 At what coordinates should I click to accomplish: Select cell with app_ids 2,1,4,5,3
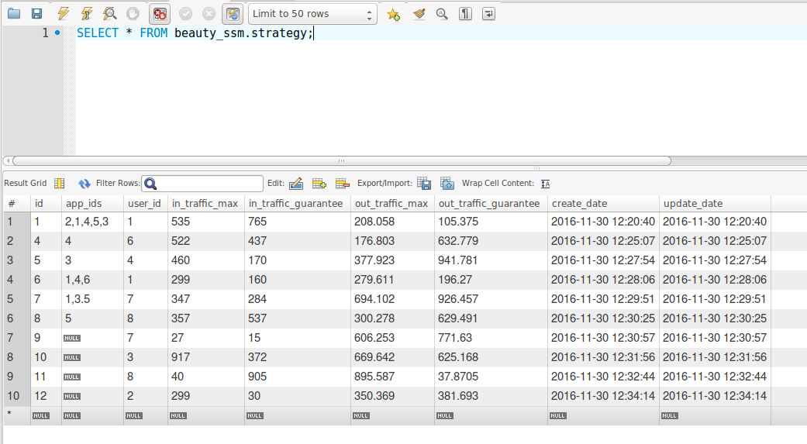(93, 222)
